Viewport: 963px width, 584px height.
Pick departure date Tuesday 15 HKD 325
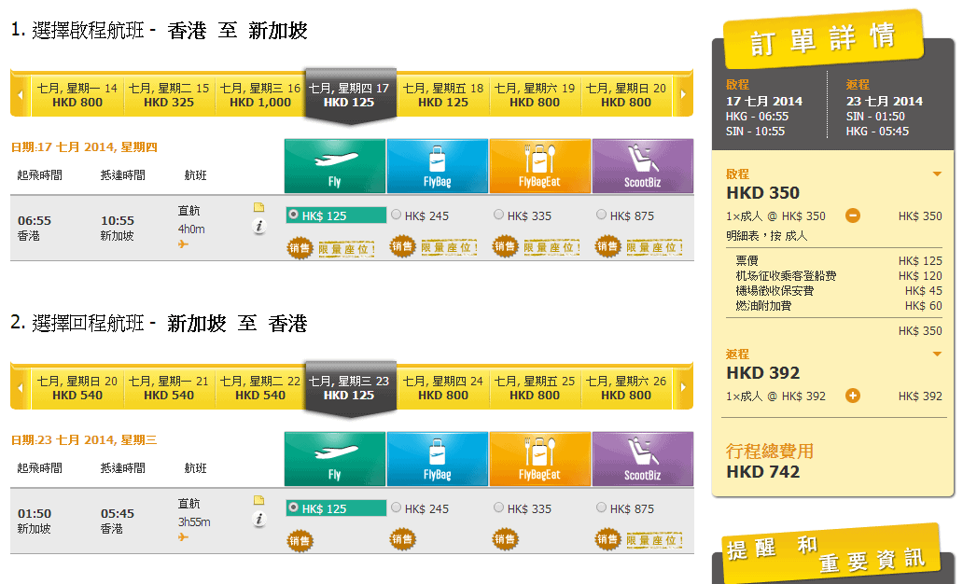tap(169, 95)
